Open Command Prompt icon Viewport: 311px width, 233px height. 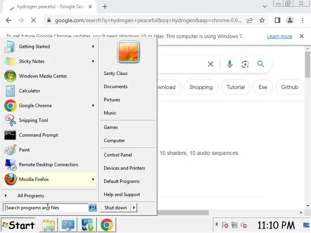pos(10,135)
